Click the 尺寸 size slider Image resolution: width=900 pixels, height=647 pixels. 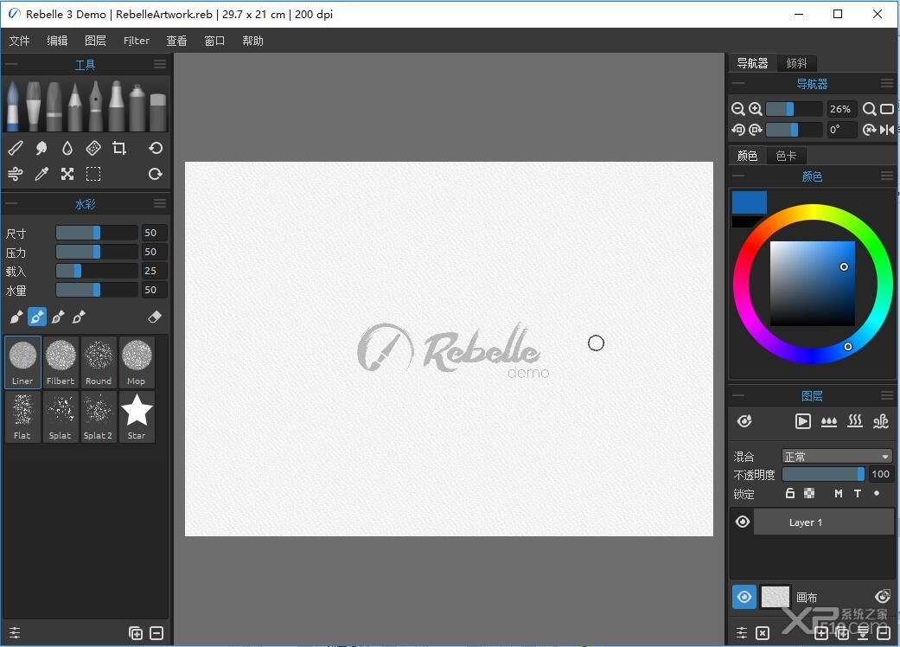tap(97, 233)
